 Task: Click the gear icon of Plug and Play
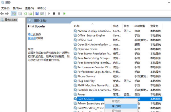75,81
